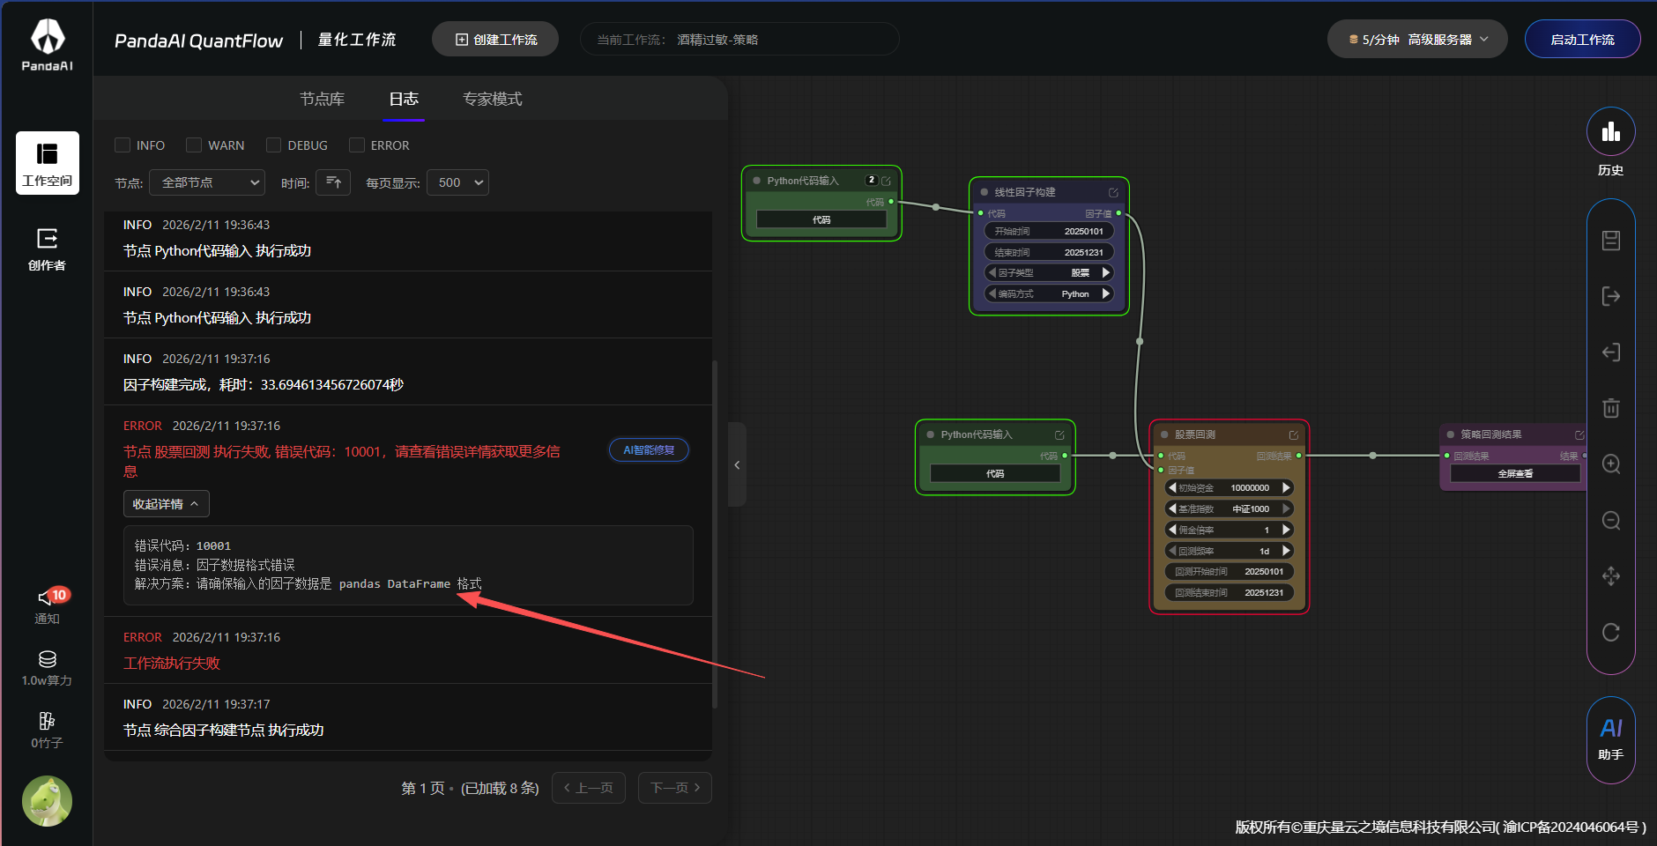Click the refresh canvas icon

point(1611,632)
